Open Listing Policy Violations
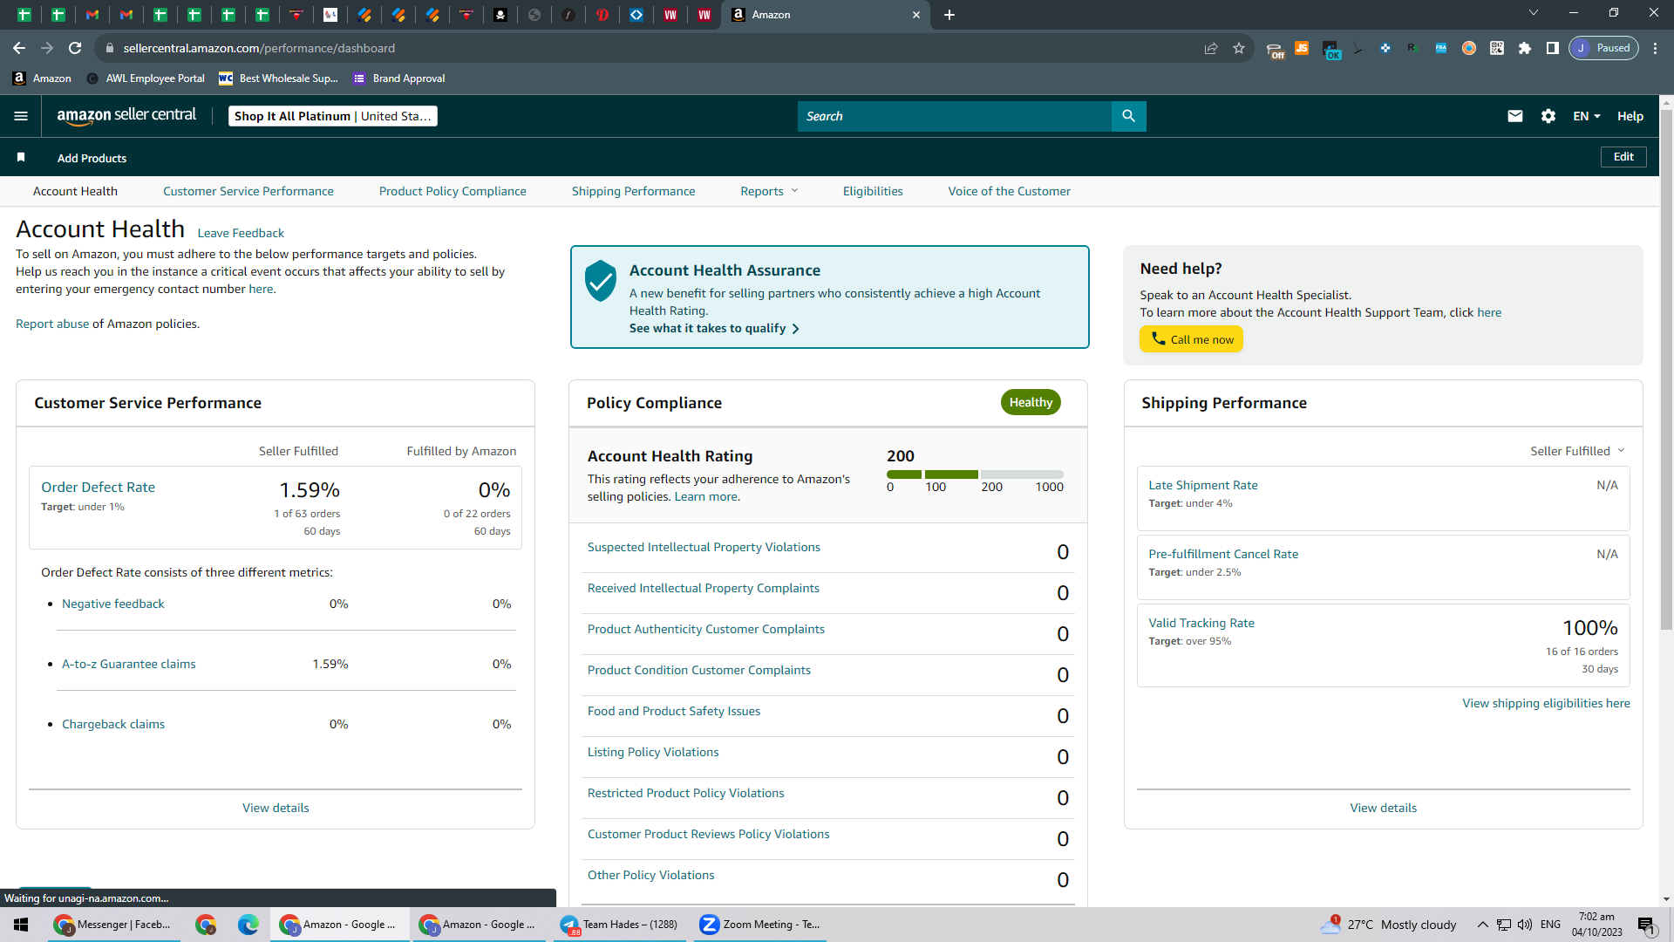This screenshot has height=942, width=1674. click(653, 752)
